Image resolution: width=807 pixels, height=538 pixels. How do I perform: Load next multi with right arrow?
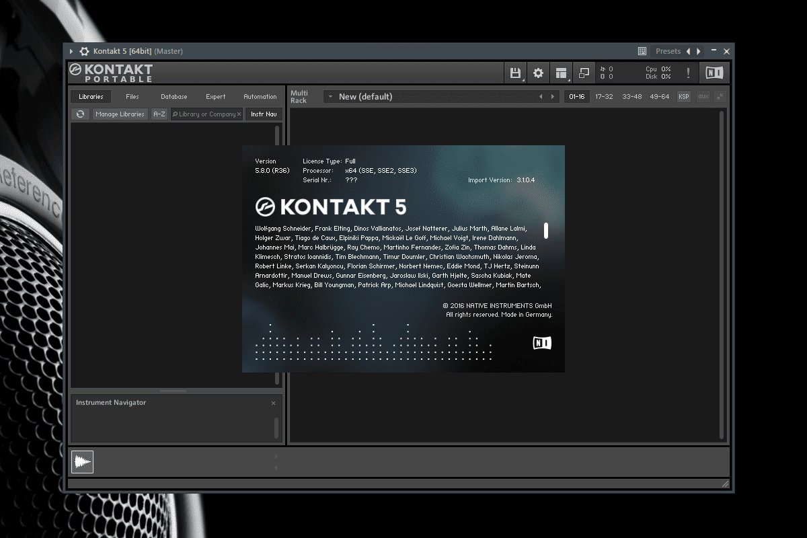[553, 97]
